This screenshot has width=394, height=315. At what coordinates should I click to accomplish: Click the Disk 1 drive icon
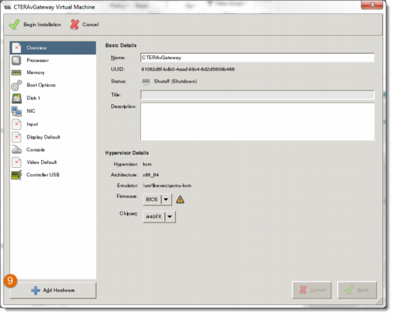16,98
